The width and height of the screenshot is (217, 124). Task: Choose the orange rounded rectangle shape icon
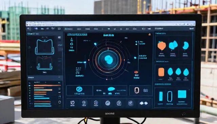[x=161, y=72]
